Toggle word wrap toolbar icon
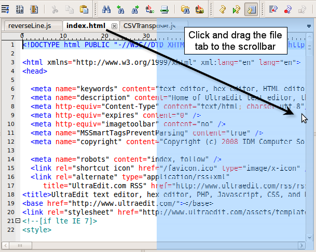Viewport: 316px width, 252px height. [x=5, y=9]
